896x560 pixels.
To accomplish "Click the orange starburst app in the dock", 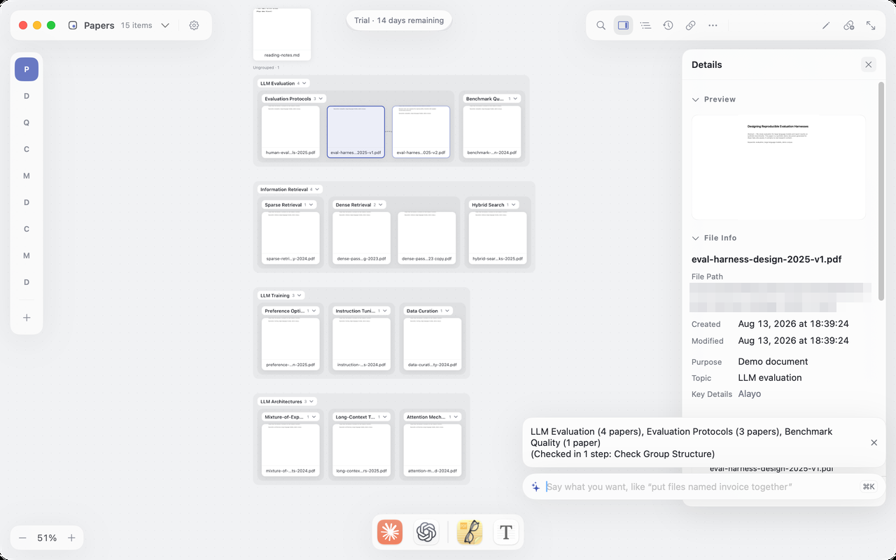I will coord(390,532).
